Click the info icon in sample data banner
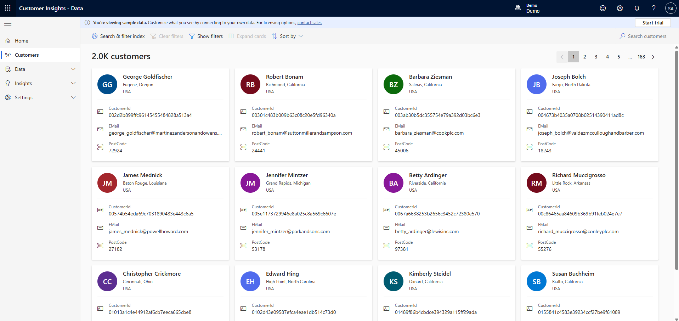The width and height of the screenshot is (679, 321). [87, 23]
